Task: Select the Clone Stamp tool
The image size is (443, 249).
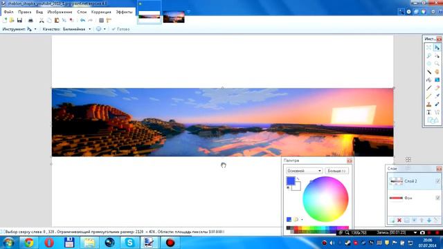Action: [429, 104]
